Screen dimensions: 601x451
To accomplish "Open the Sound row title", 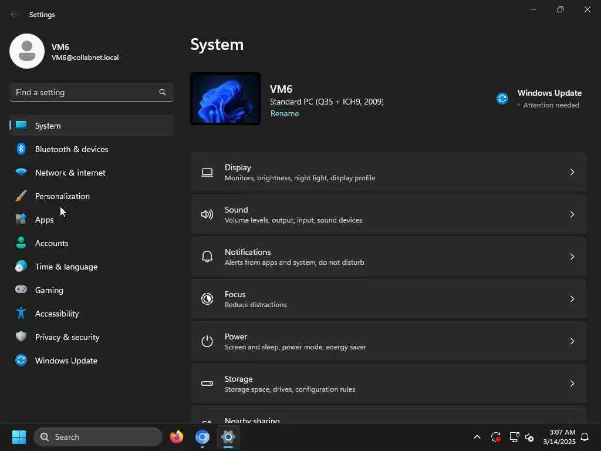I will coord(236,210).
